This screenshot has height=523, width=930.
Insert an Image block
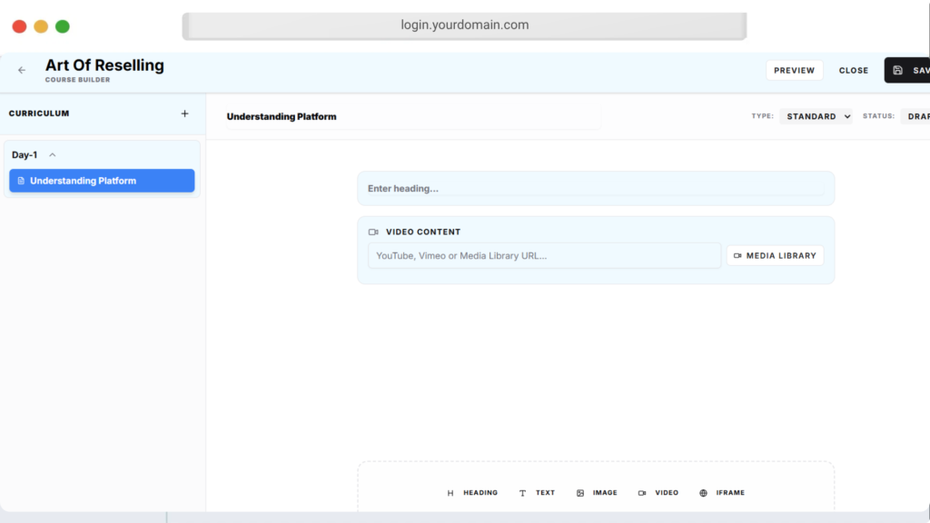(x=597, y=493)
